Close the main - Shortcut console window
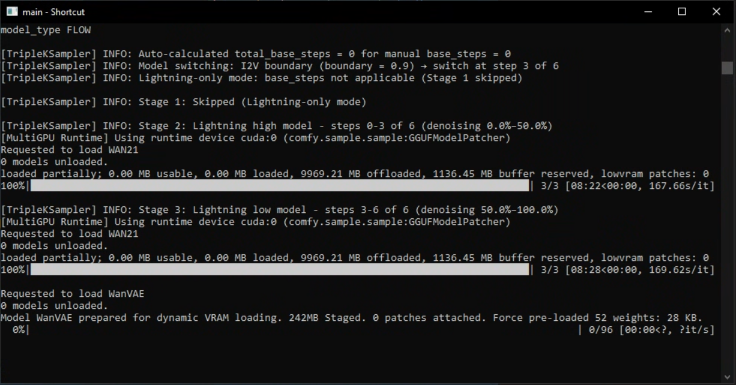736x385 pixels. coord(716,11)
